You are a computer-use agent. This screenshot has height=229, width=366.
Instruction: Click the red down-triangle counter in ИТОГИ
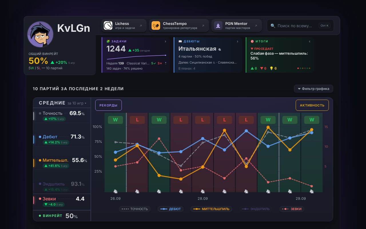tap(263, 68)
